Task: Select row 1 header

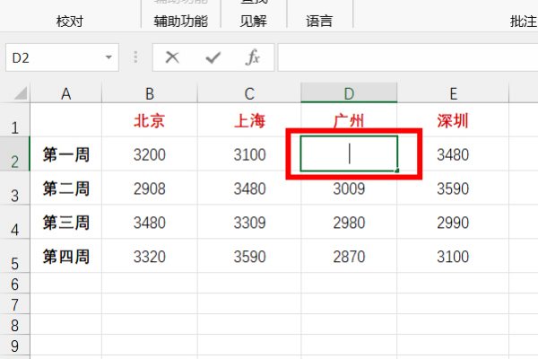Action: click(14, 119)
